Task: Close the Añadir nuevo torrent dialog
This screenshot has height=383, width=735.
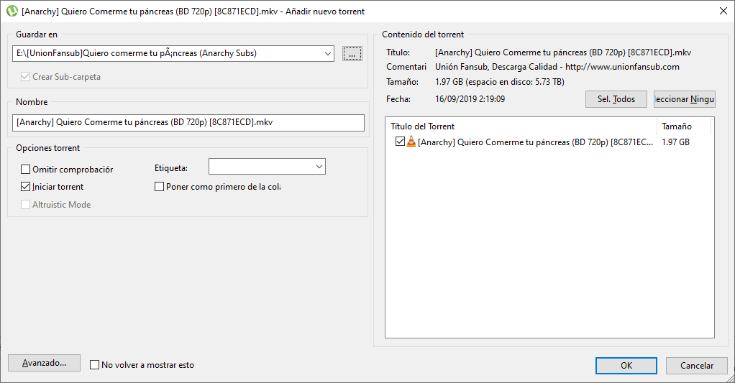Action: (722, 11)
